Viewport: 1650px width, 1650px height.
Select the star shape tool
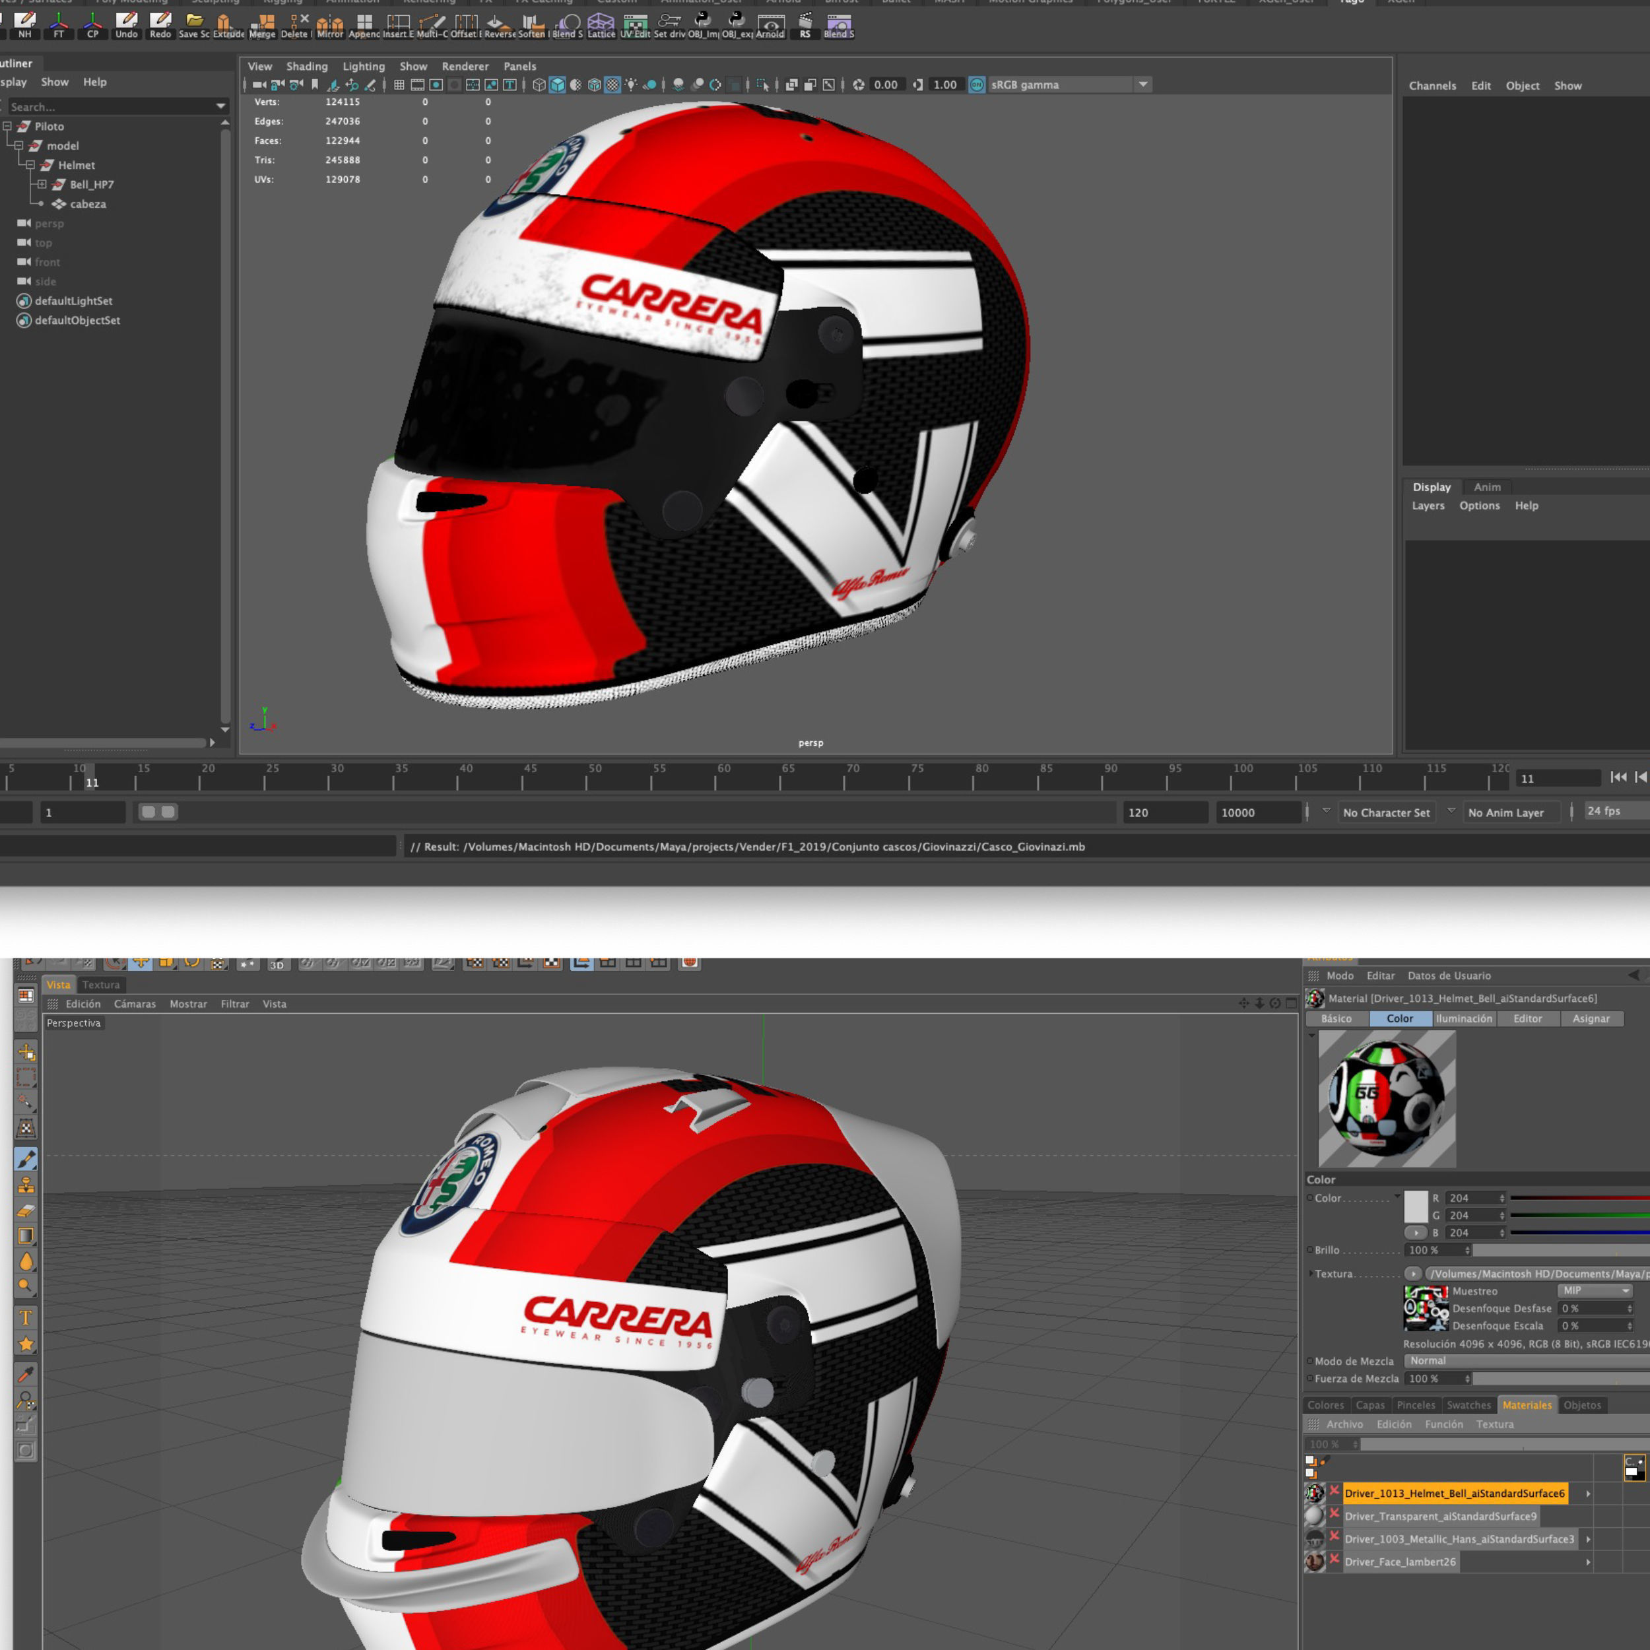click(26, 1344)
